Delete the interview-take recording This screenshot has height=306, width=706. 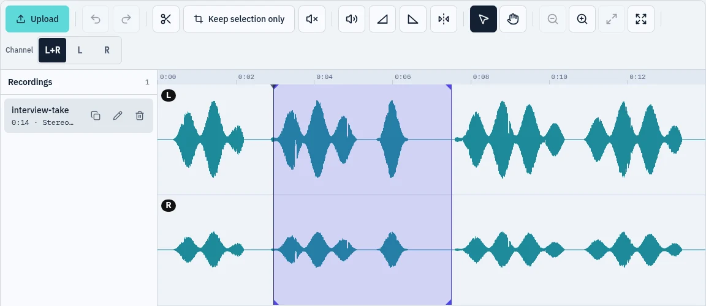coord(140,116)
